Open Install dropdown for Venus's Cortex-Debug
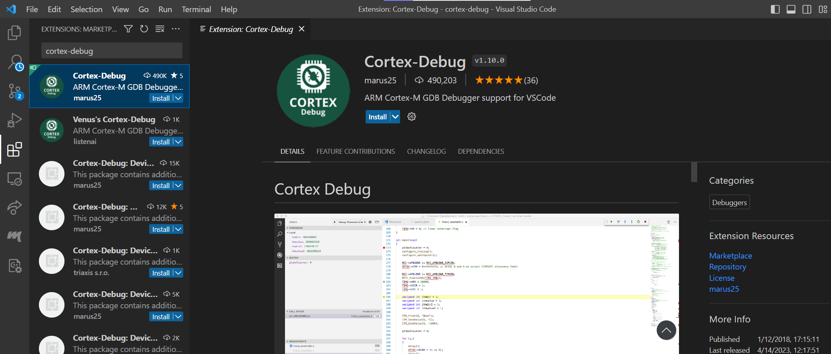 click(178, 142)
